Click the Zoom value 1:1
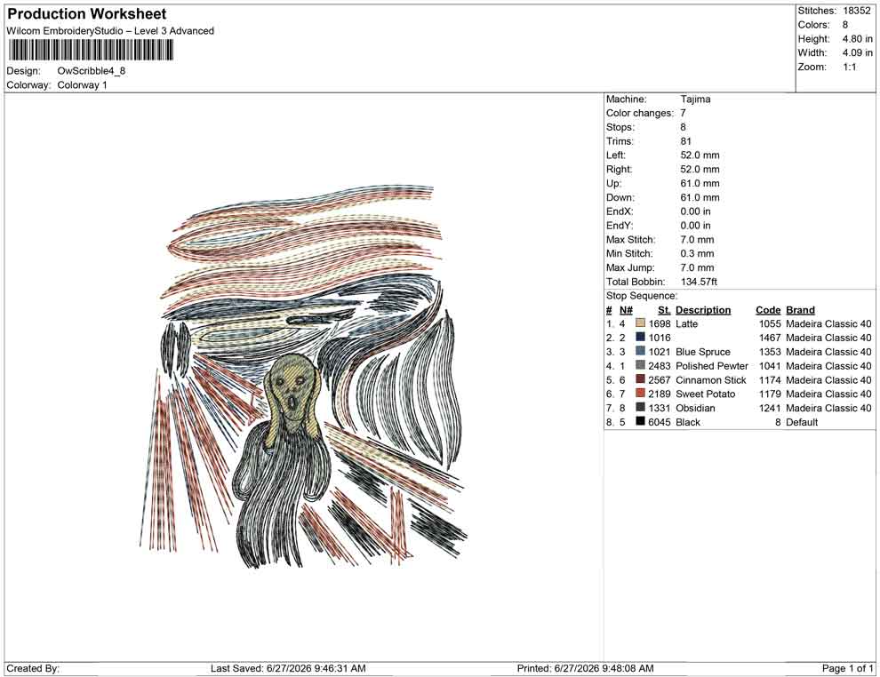 pos(849,67)
